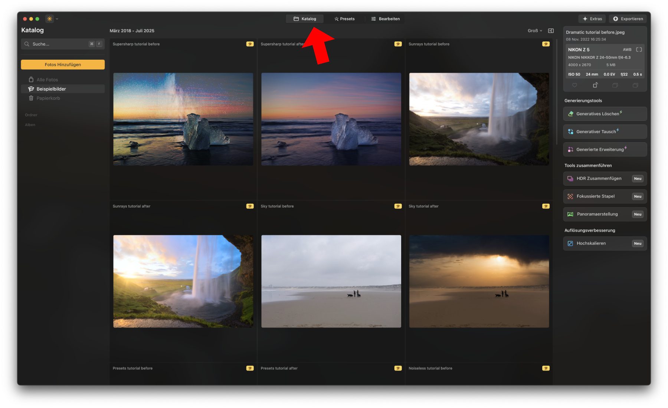
Task: Open the Generierte Erweiterung tool
Action: (x=605, y=149)
